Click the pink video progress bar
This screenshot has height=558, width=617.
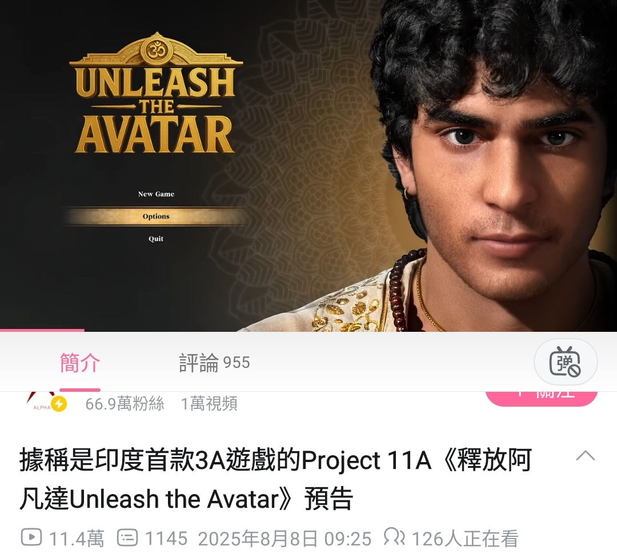click(42, 330)
